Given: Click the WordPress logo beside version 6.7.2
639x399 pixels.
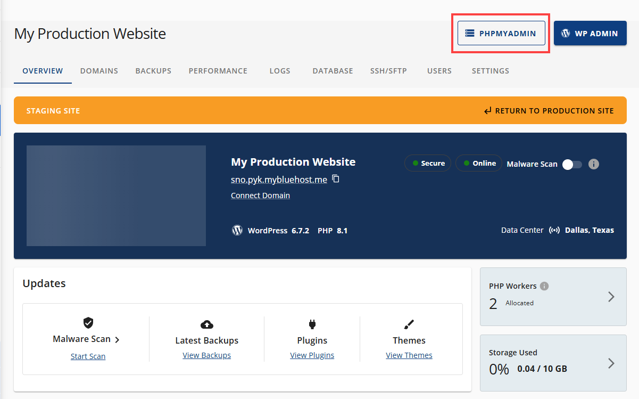Looking at the screenshot, I should coord(237,231).
